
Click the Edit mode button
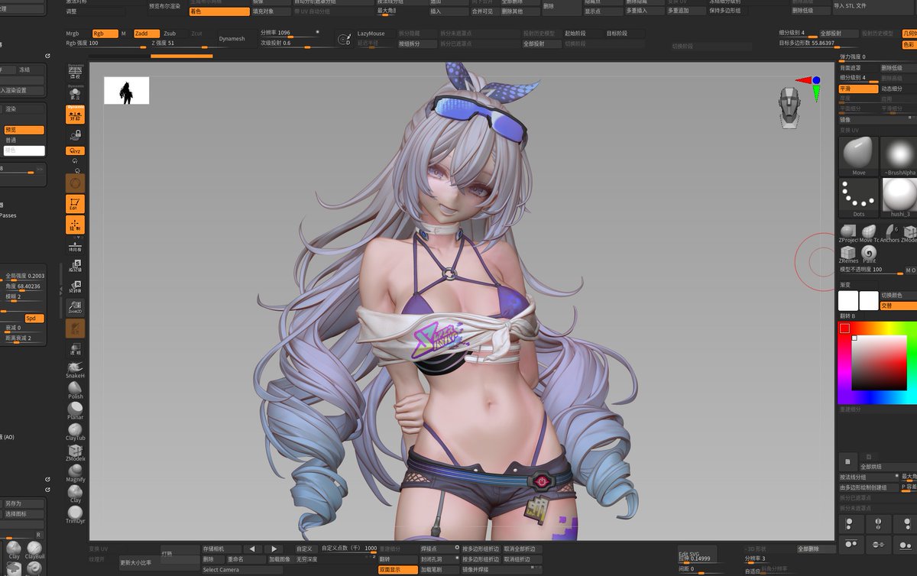tap(76, 204)
